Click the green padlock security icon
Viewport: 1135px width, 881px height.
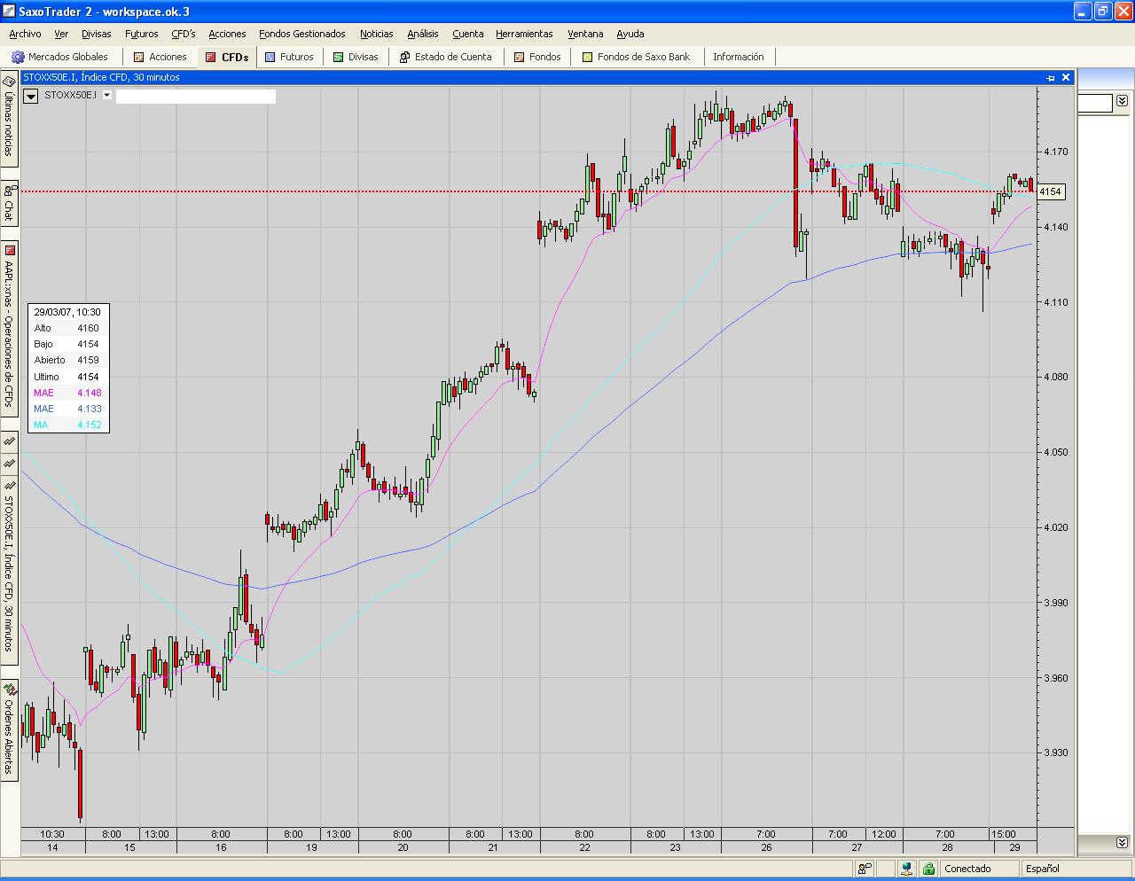(928, 869)
